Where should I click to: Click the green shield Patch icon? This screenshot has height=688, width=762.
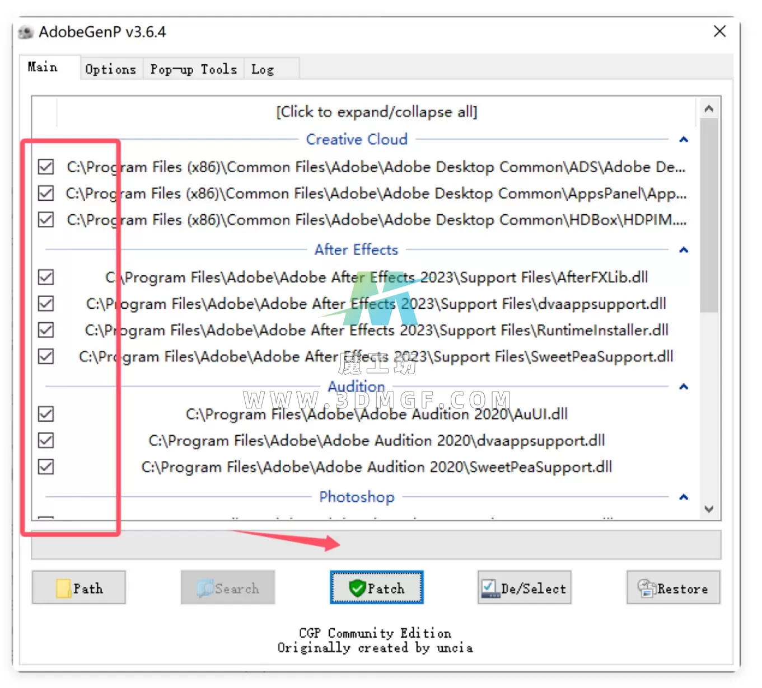click(357, 588)
